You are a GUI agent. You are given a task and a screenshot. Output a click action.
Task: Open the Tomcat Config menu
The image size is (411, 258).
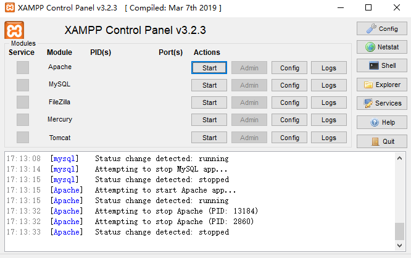pyautogui.click(x=289, y=138)
